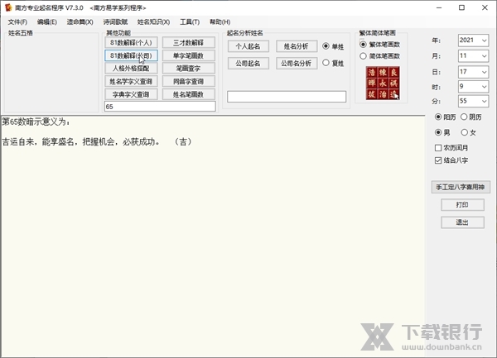This screenshot has width=497, height=358.
Task: Click the red name-character grid image
Action: pyautogui.click(x=383, y=84)
